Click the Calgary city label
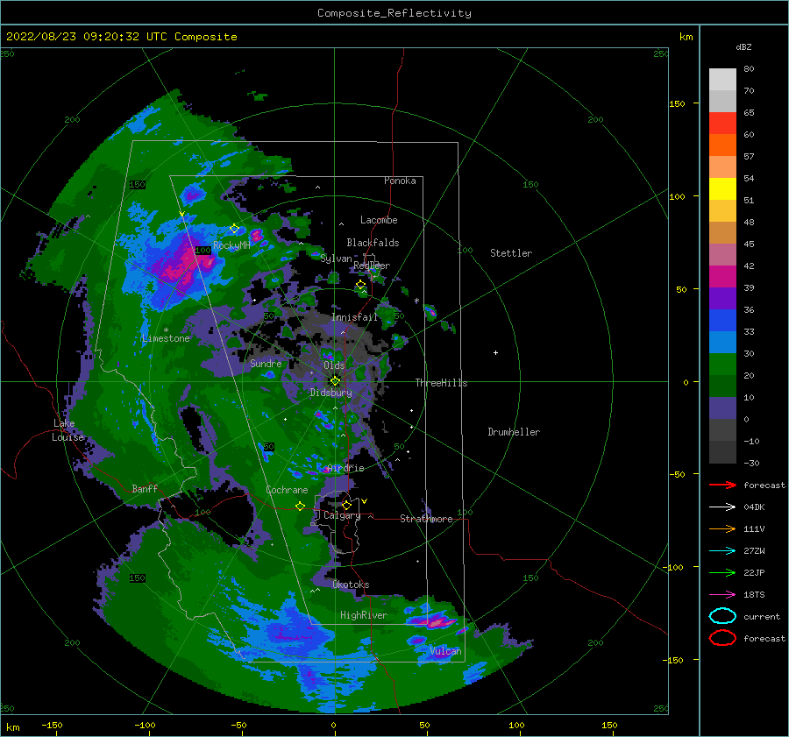 tap(342, 515)
